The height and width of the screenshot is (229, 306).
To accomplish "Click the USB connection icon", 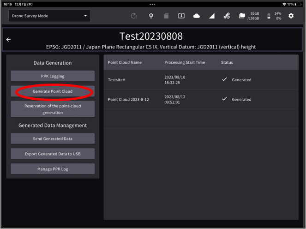I will tap(151, 16).
